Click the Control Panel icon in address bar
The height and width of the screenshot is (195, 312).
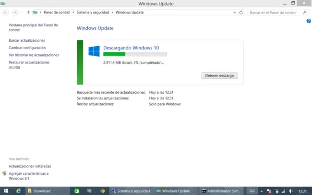(x=35, y=12)
